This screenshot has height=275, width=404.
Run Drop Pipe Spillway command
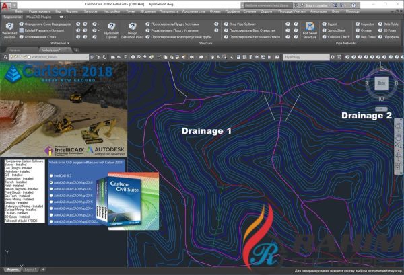point(240,24)
